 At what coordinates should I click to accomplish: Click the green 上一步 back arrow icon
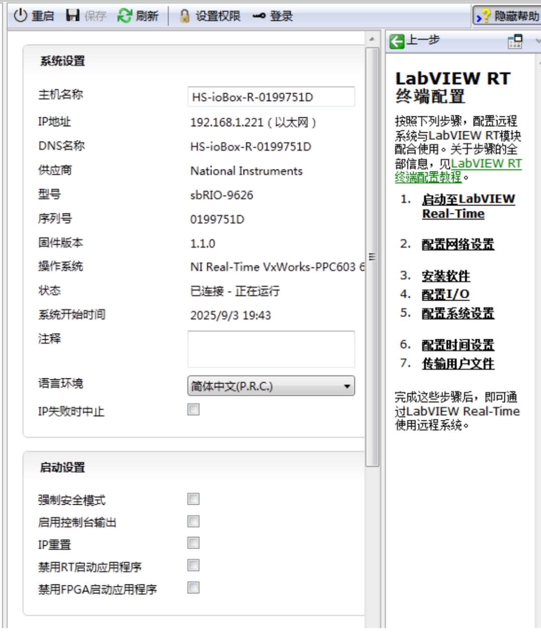[x=397, y=41]
